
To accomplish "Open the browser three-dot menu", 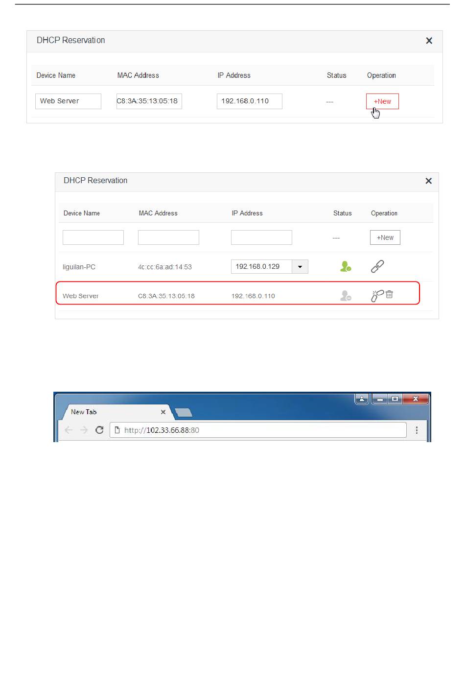I will click(x=417, y=430).
